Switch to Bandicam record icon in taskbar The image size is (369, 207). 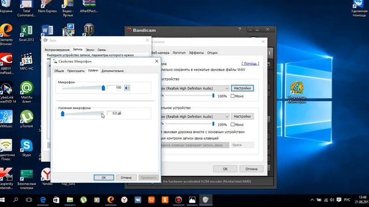[x=179, y=200]
